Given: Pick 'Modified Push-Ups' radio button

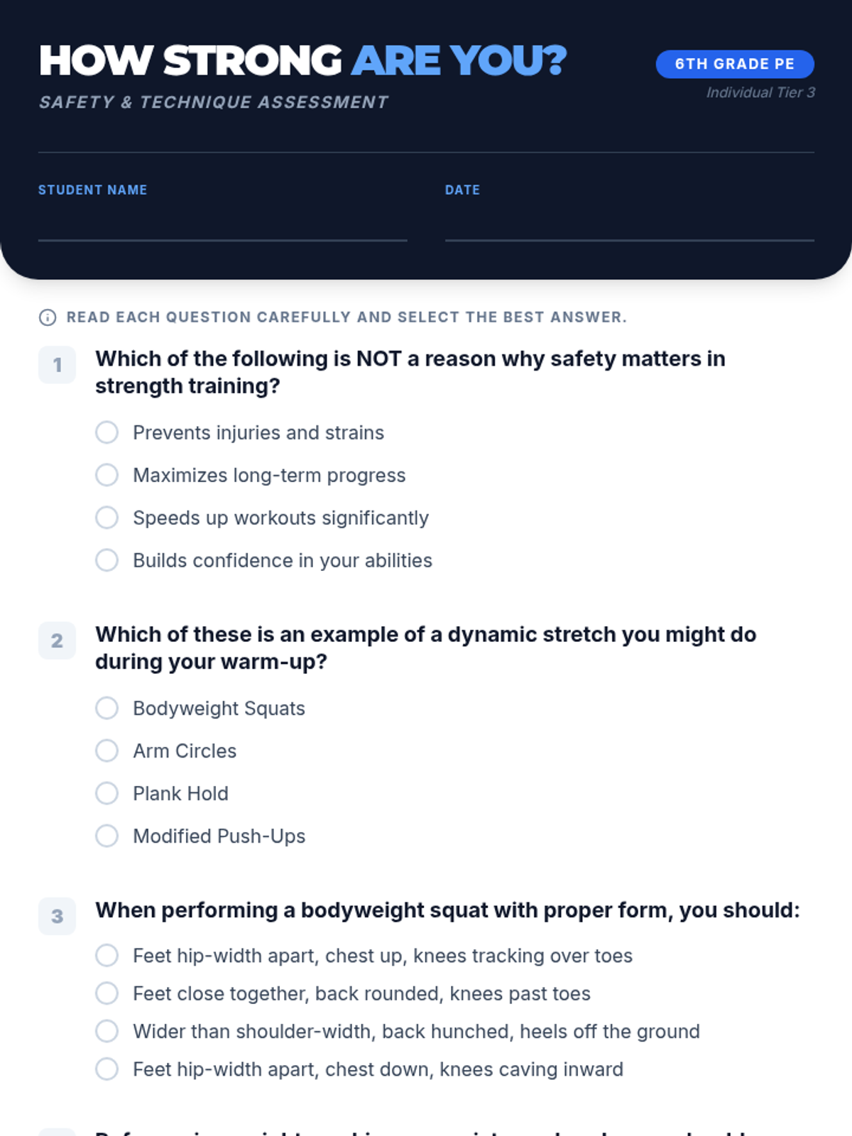Looking at the screenshot, I should tap(107, 836).
